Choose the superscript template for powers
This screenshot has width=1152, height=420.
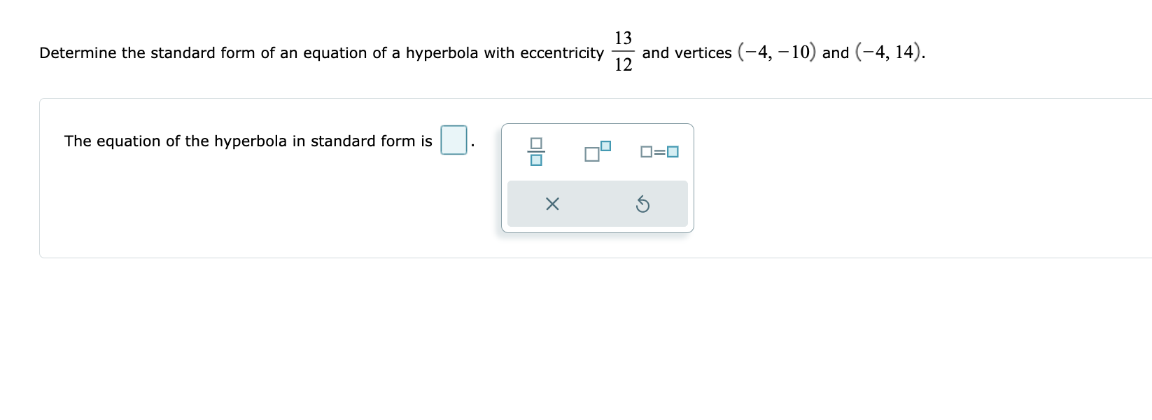point(596,150)
